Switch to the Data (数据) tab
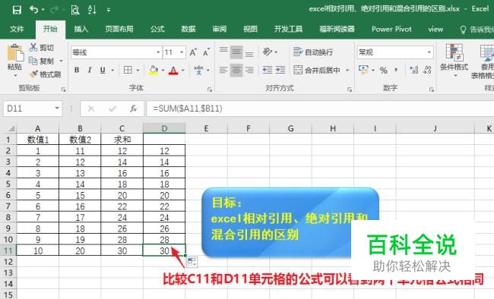This screenshot has height=299, width=494. 188,30
